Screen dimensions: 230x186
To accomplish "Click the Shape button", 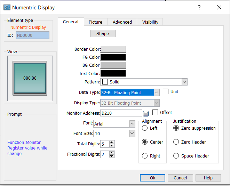I will point(103,34).
